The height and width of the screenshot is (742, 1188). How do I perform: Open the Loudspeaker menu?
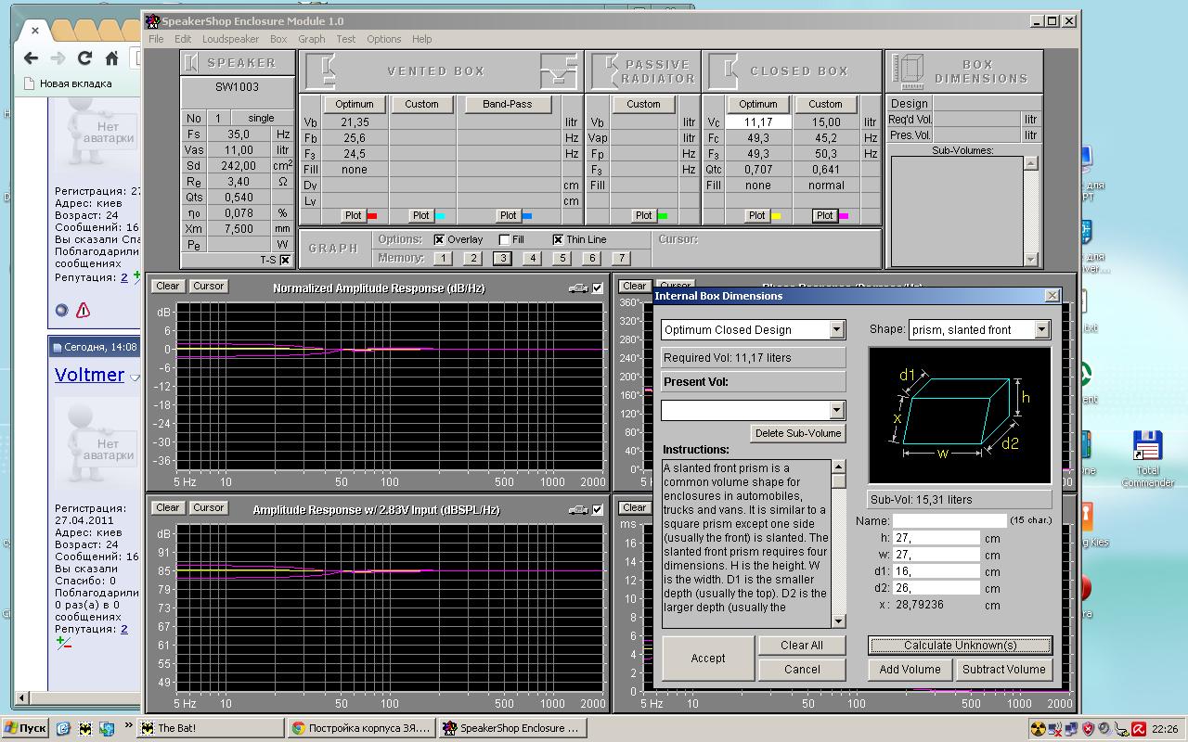coord(230,39)
